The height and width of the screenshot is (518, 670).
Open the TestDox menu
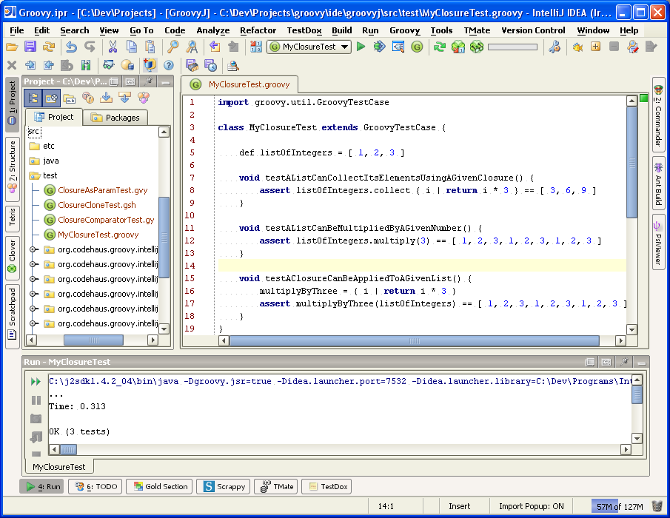(304, 30)
